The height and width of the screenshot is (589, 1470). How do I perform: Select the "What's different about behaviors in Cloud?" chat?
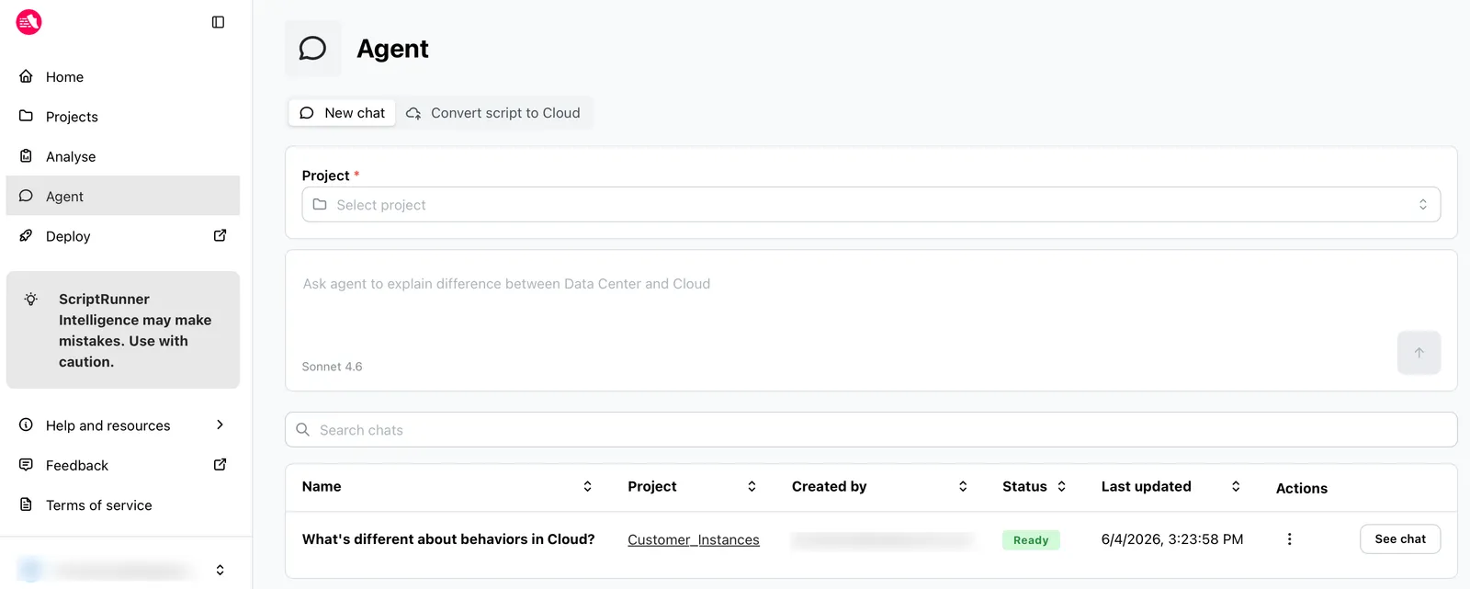tap(448, 539)
